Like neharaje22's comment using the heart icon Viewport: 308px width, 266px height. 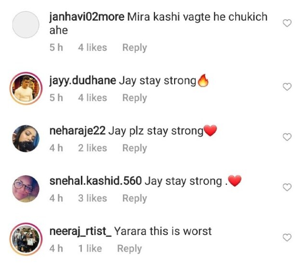point(287,137)
